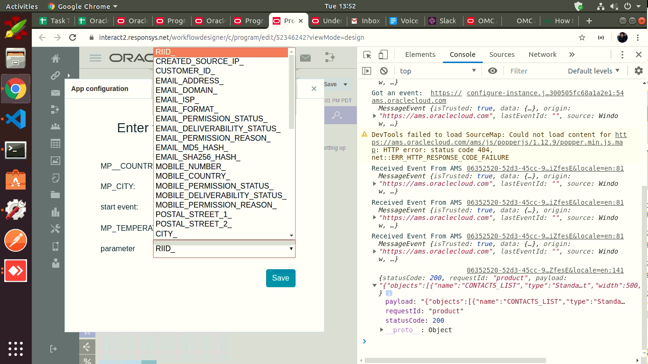This screenshot has height=364, width=648.
Task: Open the DevTools three-dot customize menu
Action: click(622, 55)
